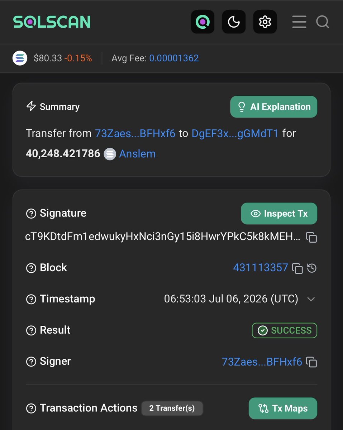
Task: Select the 2 Transfer(s) badge
Action: (172, 408)
